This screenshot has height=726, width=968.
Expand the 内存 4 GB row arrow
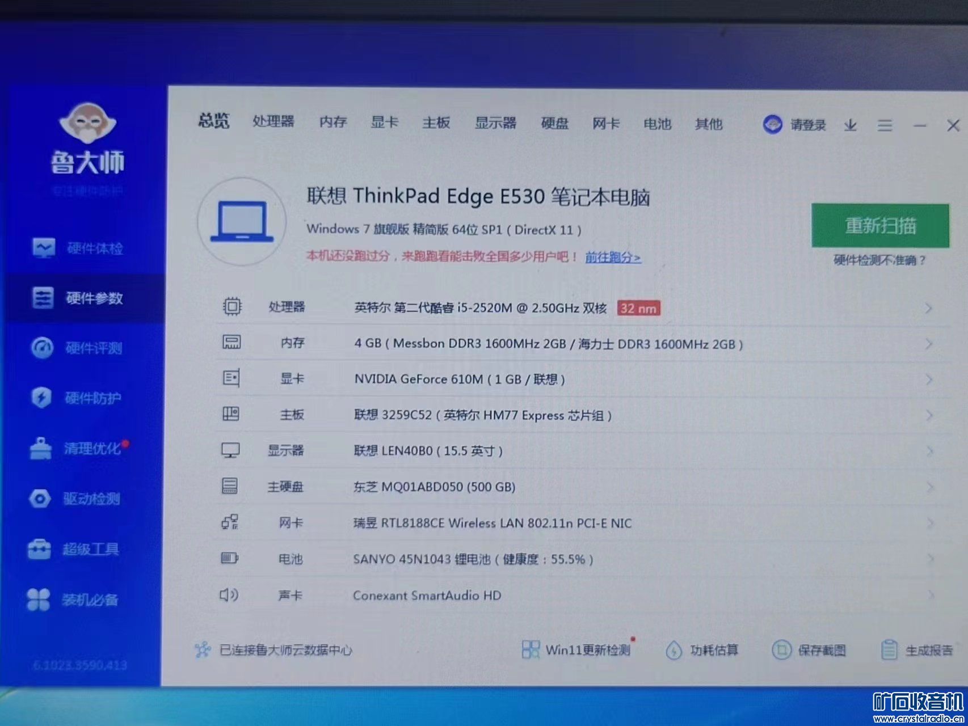pyautogui.click(x=929, y=344)
